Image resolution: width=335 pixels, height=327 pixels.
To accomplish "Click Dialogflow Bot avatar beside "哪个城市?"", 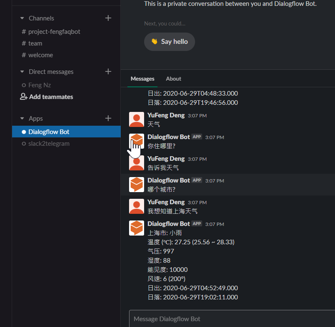I will pos(137,185).
